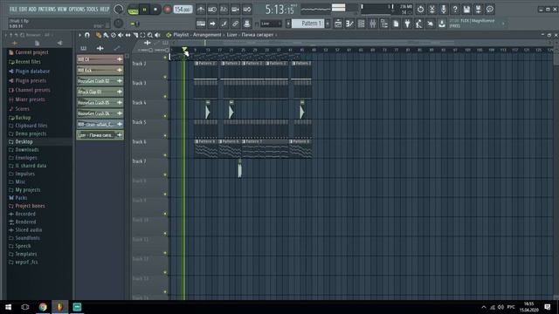Screen dimensions: 559x314
Task: Open the global snap selector (Line)
Action: (x=271, y=24)
